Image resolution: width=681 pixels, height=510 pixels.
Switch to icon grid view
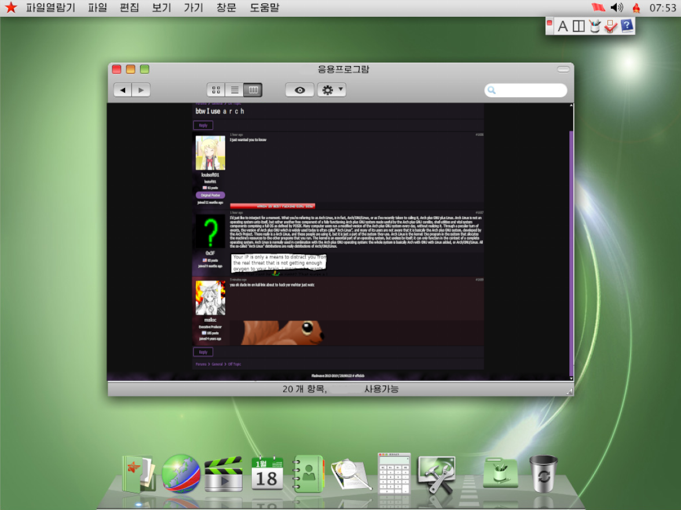click(216, 90)
